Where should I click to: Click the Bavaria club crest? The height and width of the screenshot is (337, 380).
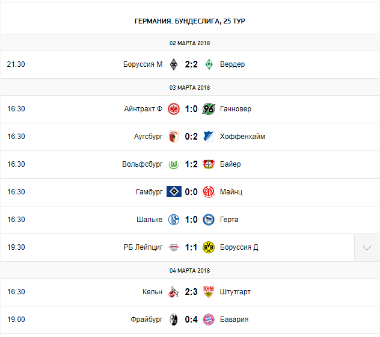(x=209, y=320)
